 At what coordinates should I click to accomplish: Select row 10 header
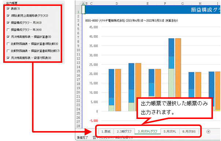[78, 50]
